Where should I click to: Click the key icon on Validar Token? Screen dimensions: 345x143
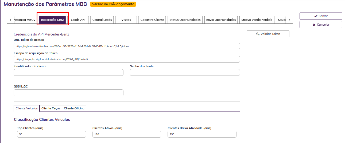point(258,34)
